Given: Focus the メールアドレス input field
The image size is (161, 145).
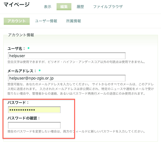Looking at the screenshot, I should click(67, 78).
